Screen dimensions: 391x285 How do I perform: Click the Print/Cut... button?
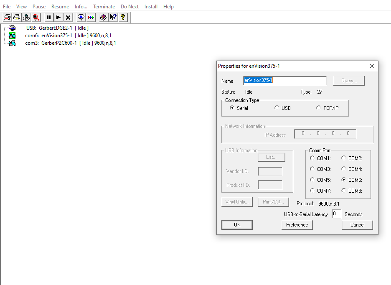click(273, 202)
